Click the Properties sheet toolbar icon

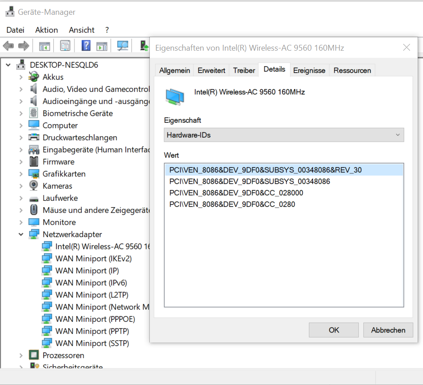65,46
